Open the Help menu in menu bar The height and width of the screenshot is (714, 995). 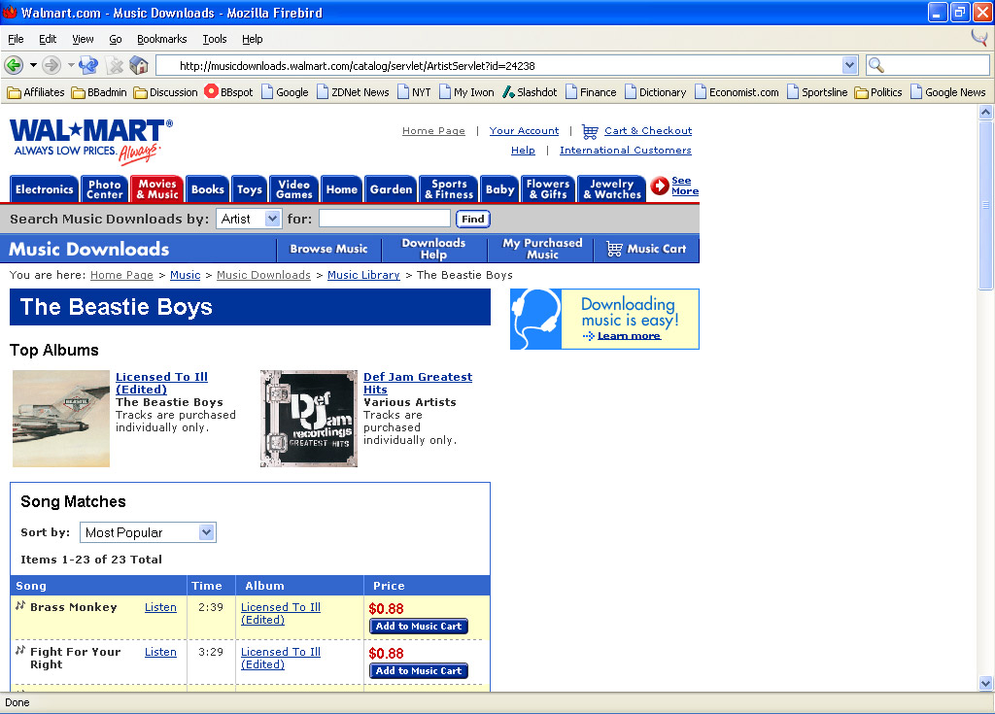252,39
